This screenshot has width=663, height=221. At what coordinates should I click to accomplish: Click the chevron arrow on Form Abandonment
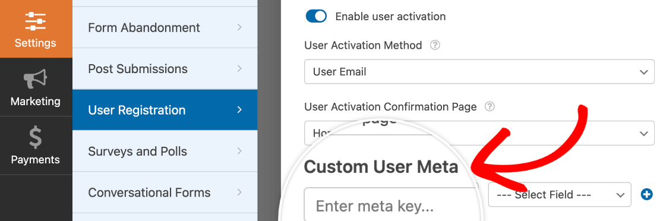[239, 27]
